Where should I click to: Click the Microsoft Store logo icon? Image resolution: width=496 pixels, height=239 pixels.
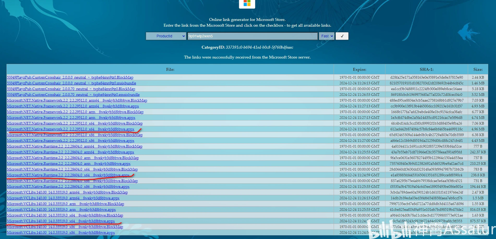click(x=247, y=3)
